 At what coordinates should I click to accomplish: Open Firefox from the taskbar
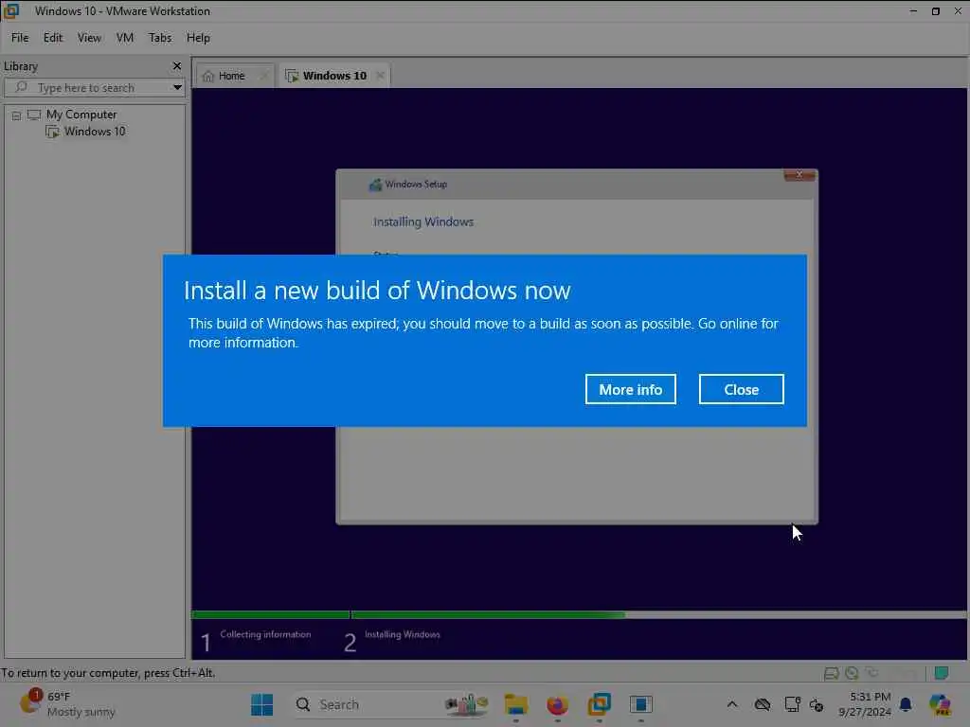click(x=557, y=704)
